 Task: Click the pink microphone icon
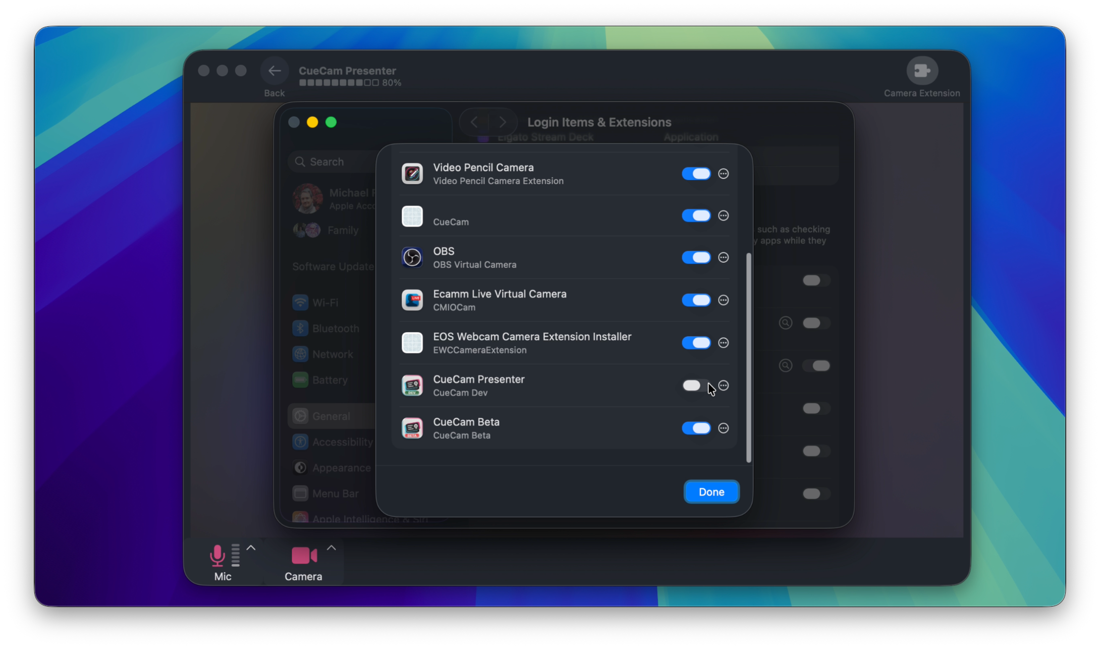[x=217, y=555]
